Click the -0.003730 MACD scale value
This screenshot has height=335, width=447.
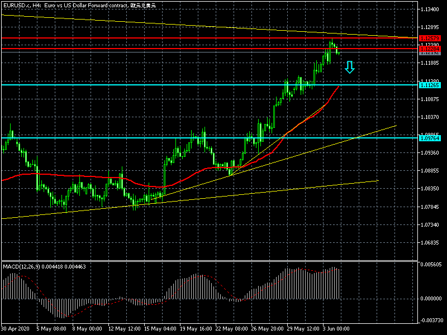[431, 320]
